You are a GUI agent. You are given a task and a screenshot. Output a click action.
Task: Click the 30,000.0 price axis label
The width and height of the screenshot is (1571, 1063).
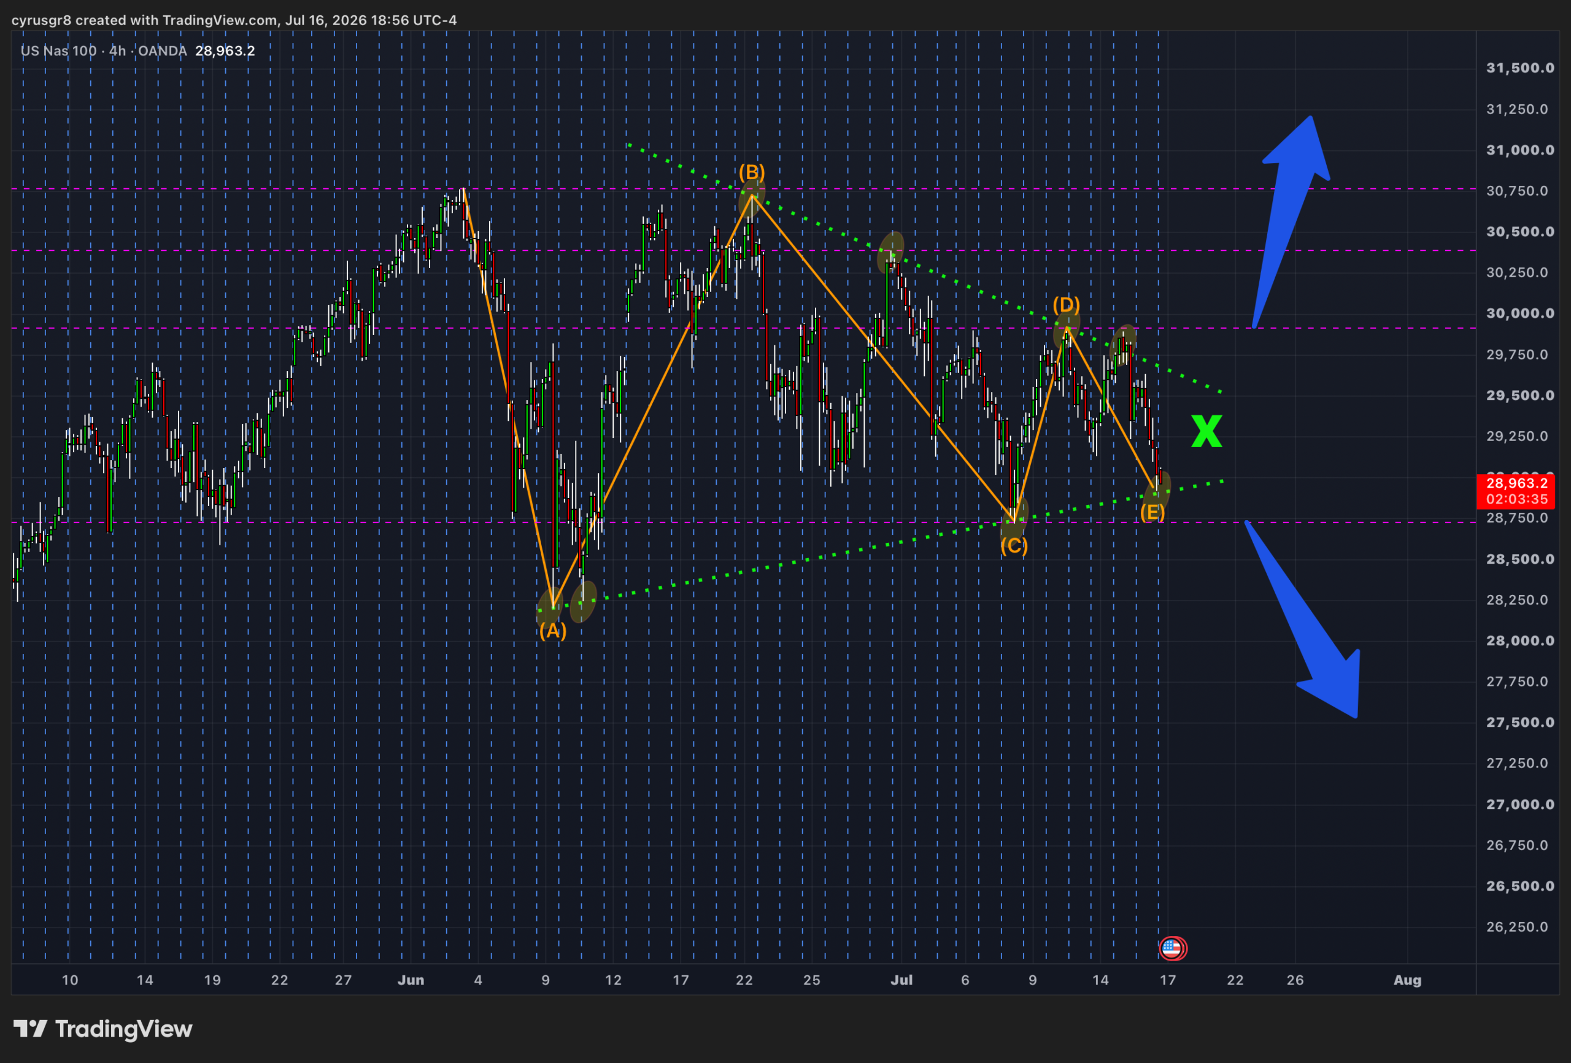coord(1520,313)
